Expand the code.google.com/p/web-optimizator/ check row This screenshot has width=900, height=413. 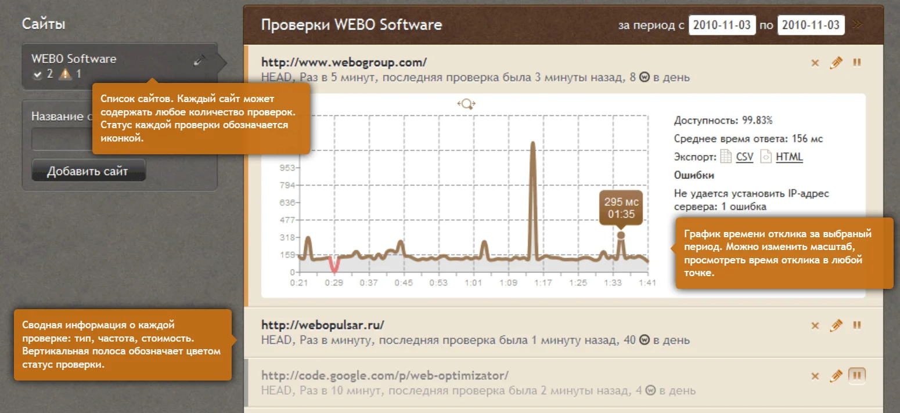tap(384, 375)
